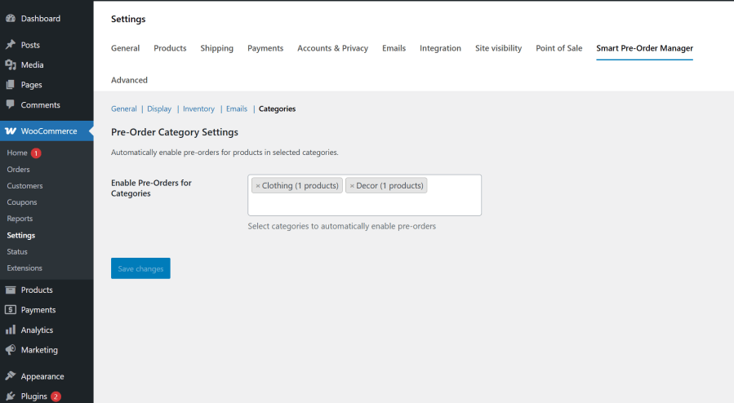Open the Customers submenu item

click(x=24, y=186)
